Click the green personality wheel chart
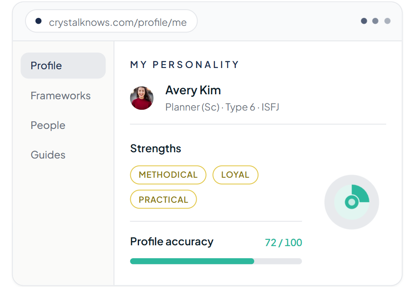The image size is (412, 287). tap(351, 202)
